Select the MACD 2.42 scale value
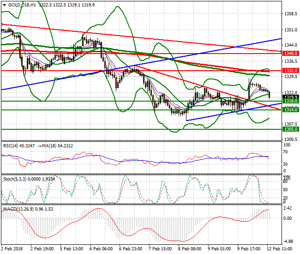Screen dimensions: 300x254 click(288, 208)
